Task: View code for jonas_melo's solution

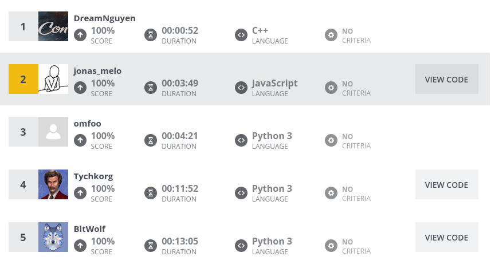Action: (446, 79)
